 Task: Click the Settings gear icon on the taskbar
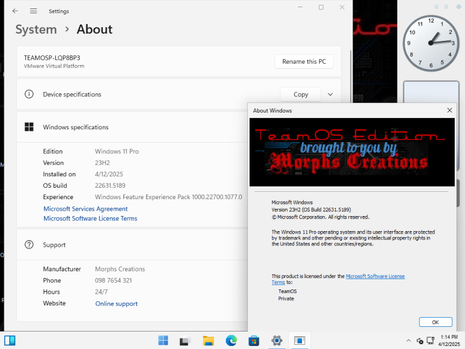(x=277, y=341)
